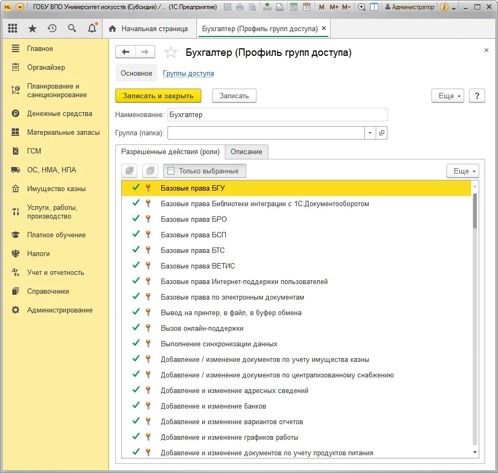Click the yellow info icon
Viewport: 498px width, 473px height.
coord(444,7)
